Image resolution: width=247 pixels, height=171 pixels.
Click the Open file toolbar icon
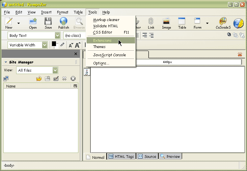click(x=33, y=23)
